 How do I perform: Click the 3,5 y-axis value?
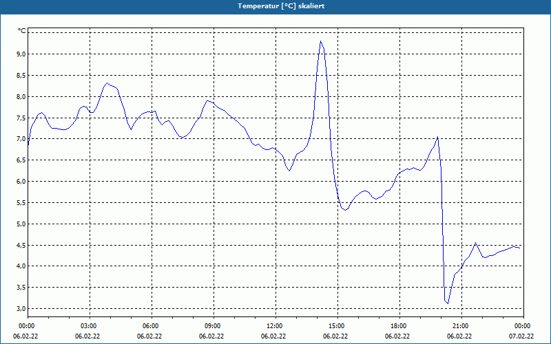tap(21, 288)
